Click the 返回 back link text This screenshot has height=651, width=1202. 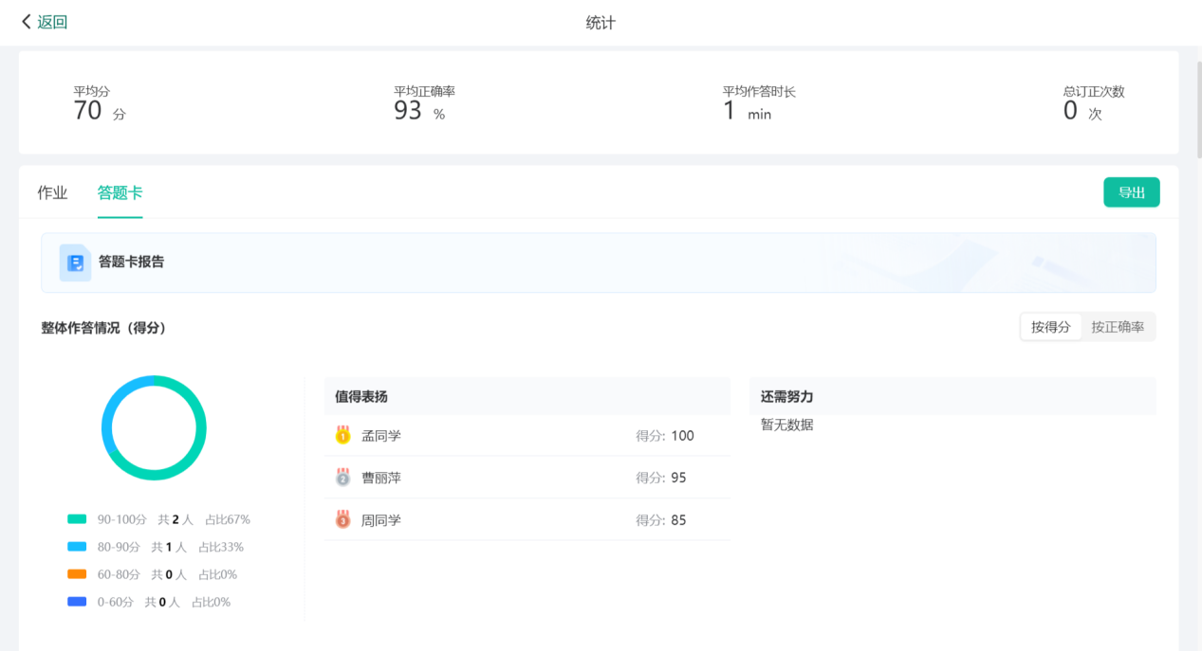52,22
